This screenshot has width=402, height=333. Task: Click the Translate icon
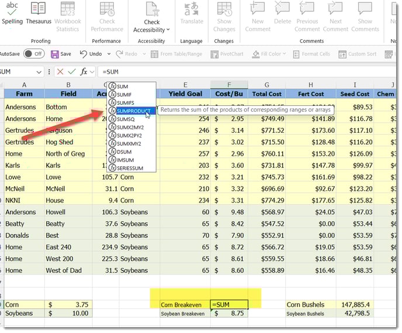click(x=192, y=9)
